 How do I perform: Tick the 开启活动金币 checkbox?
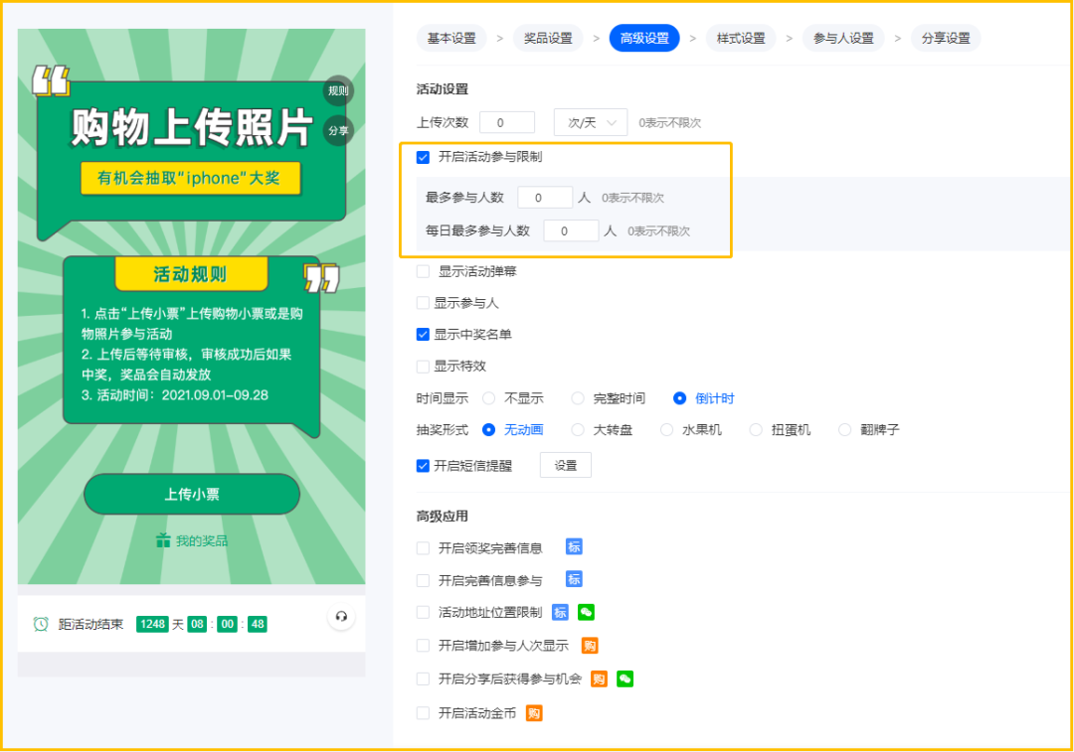click(424, 713)
